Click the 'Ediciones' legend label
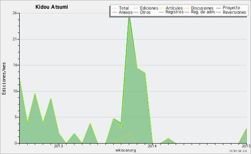 149,8
